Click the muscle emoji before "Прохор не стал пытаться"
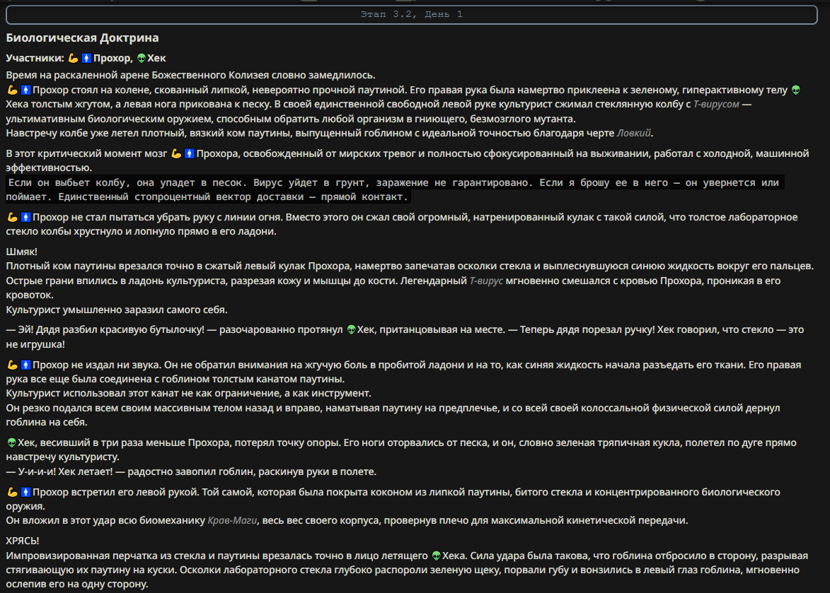The width and height of the screenshot is (830, 593). pyautogui.click(x=12, y=217)
